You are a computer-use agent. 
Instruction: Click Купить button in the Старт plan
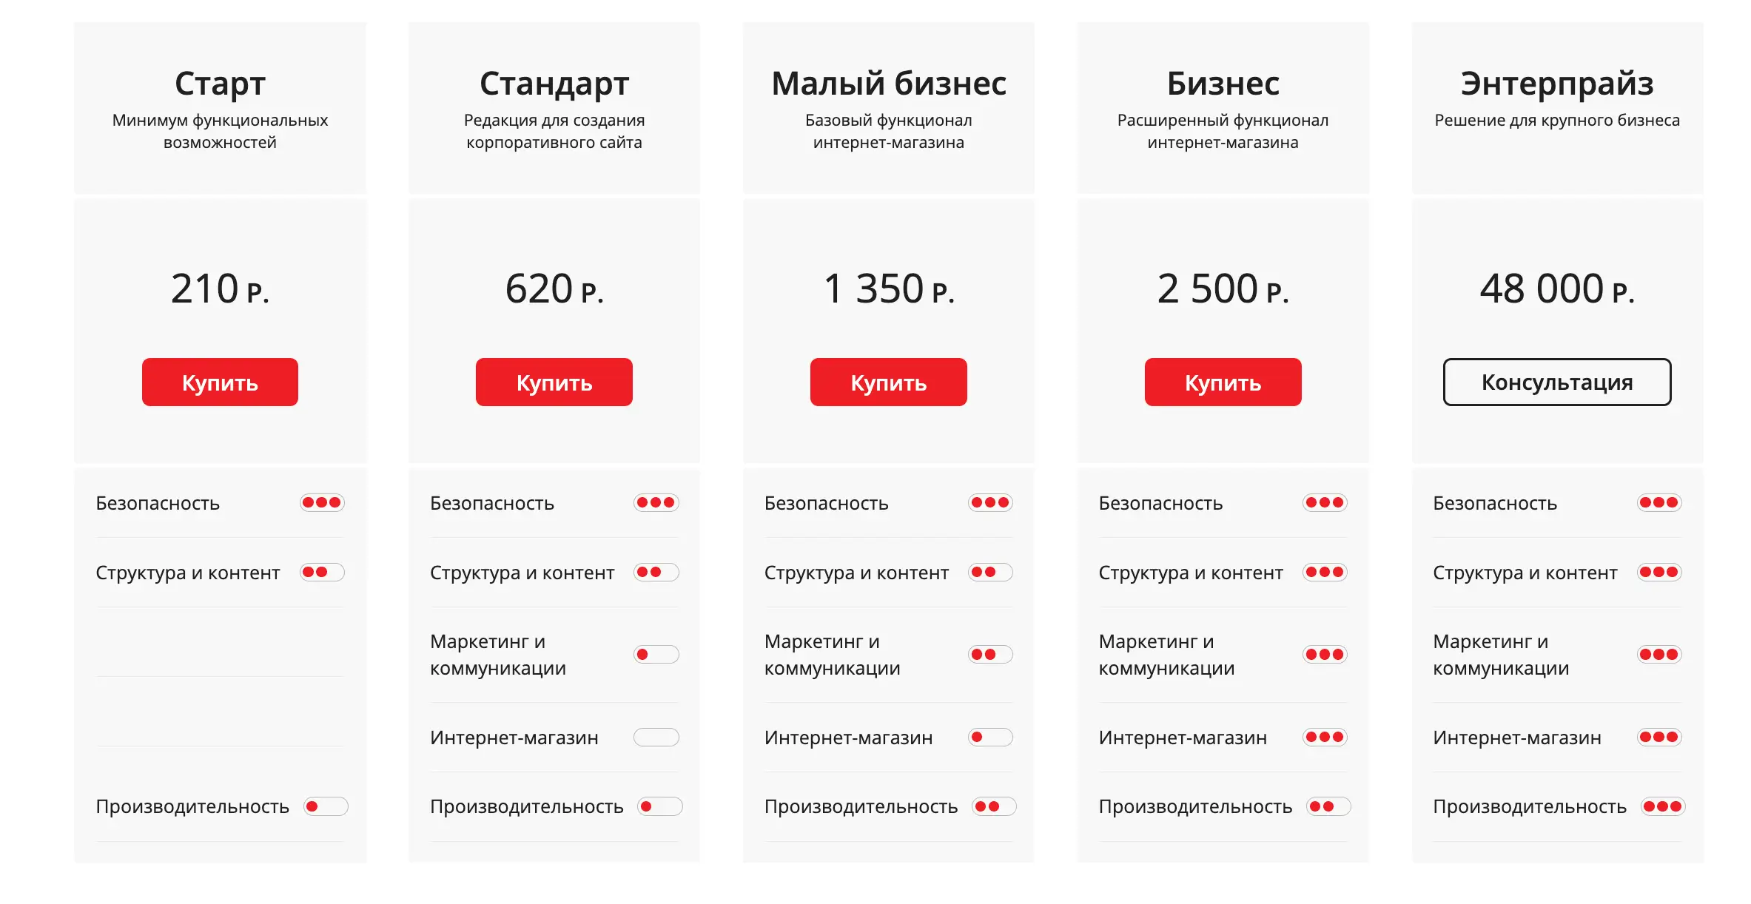tap(220, 382)
